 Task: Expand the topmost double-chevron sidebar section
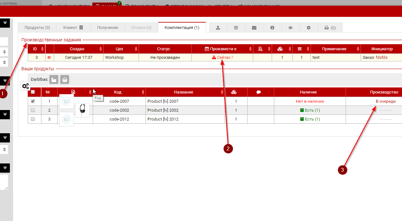(5, 23)
